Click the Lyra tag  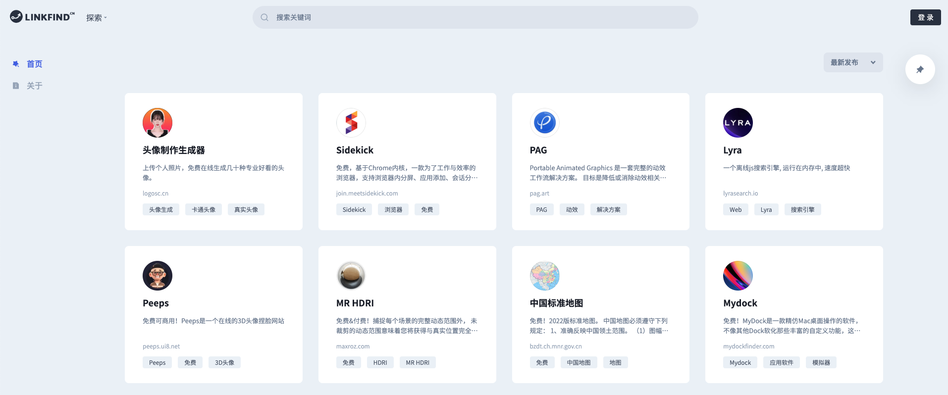click(x=766, y=209)
